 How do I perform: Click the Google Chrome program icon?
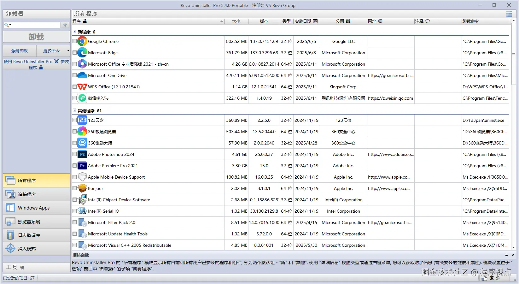pyautogui.click(x=82, y=41)
